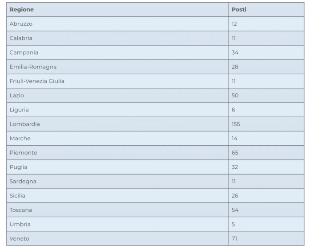Select the 65 posts value cell

(x=235, y=153)
